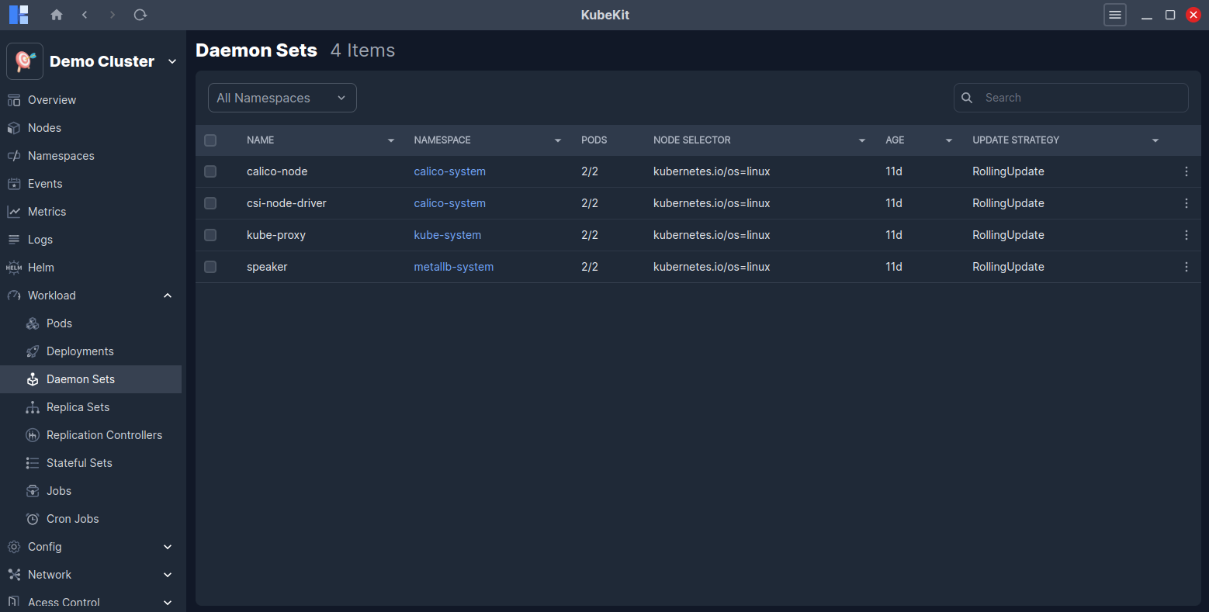Collapse the Workload section
This screenshot has height=612, width=1209.
pyautogui.click(x=168, y=296)
